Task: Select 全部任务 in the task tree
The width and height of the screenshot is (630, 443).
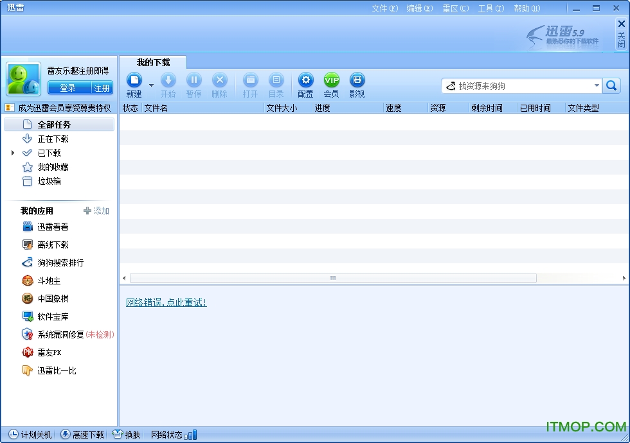Action: 59,125
